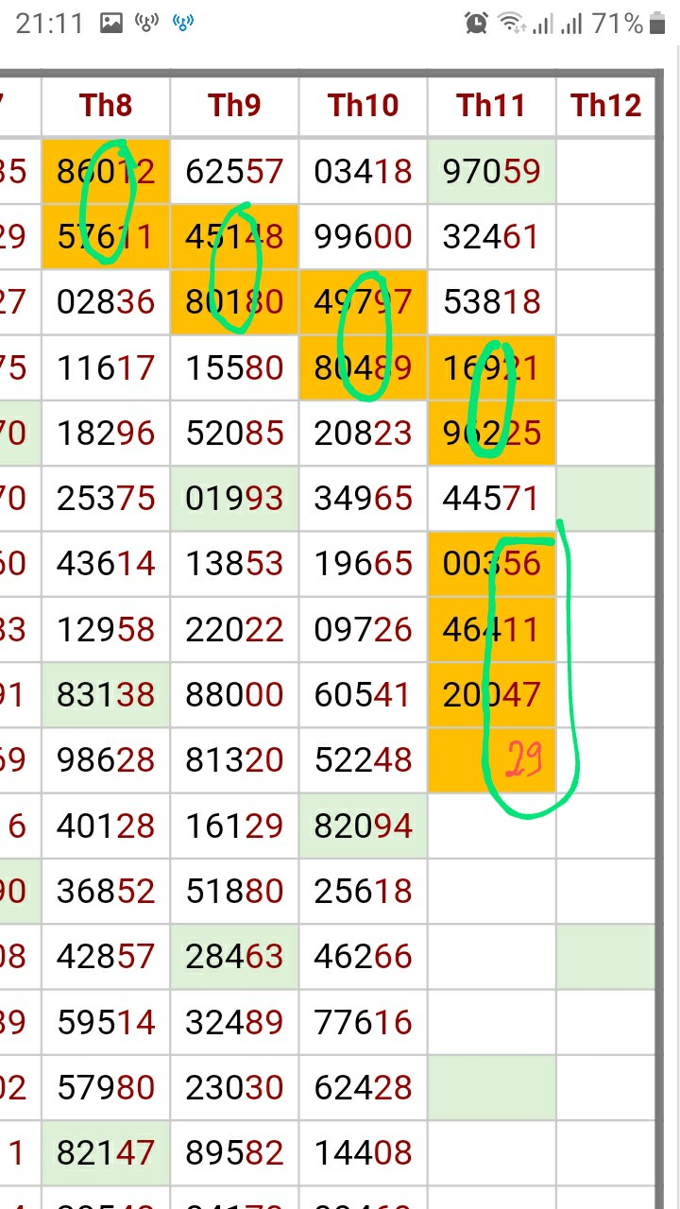Click cell 52248 in Th10 column
The height and width of the screenshot is (1209, 680).
[x=363, y=760]
